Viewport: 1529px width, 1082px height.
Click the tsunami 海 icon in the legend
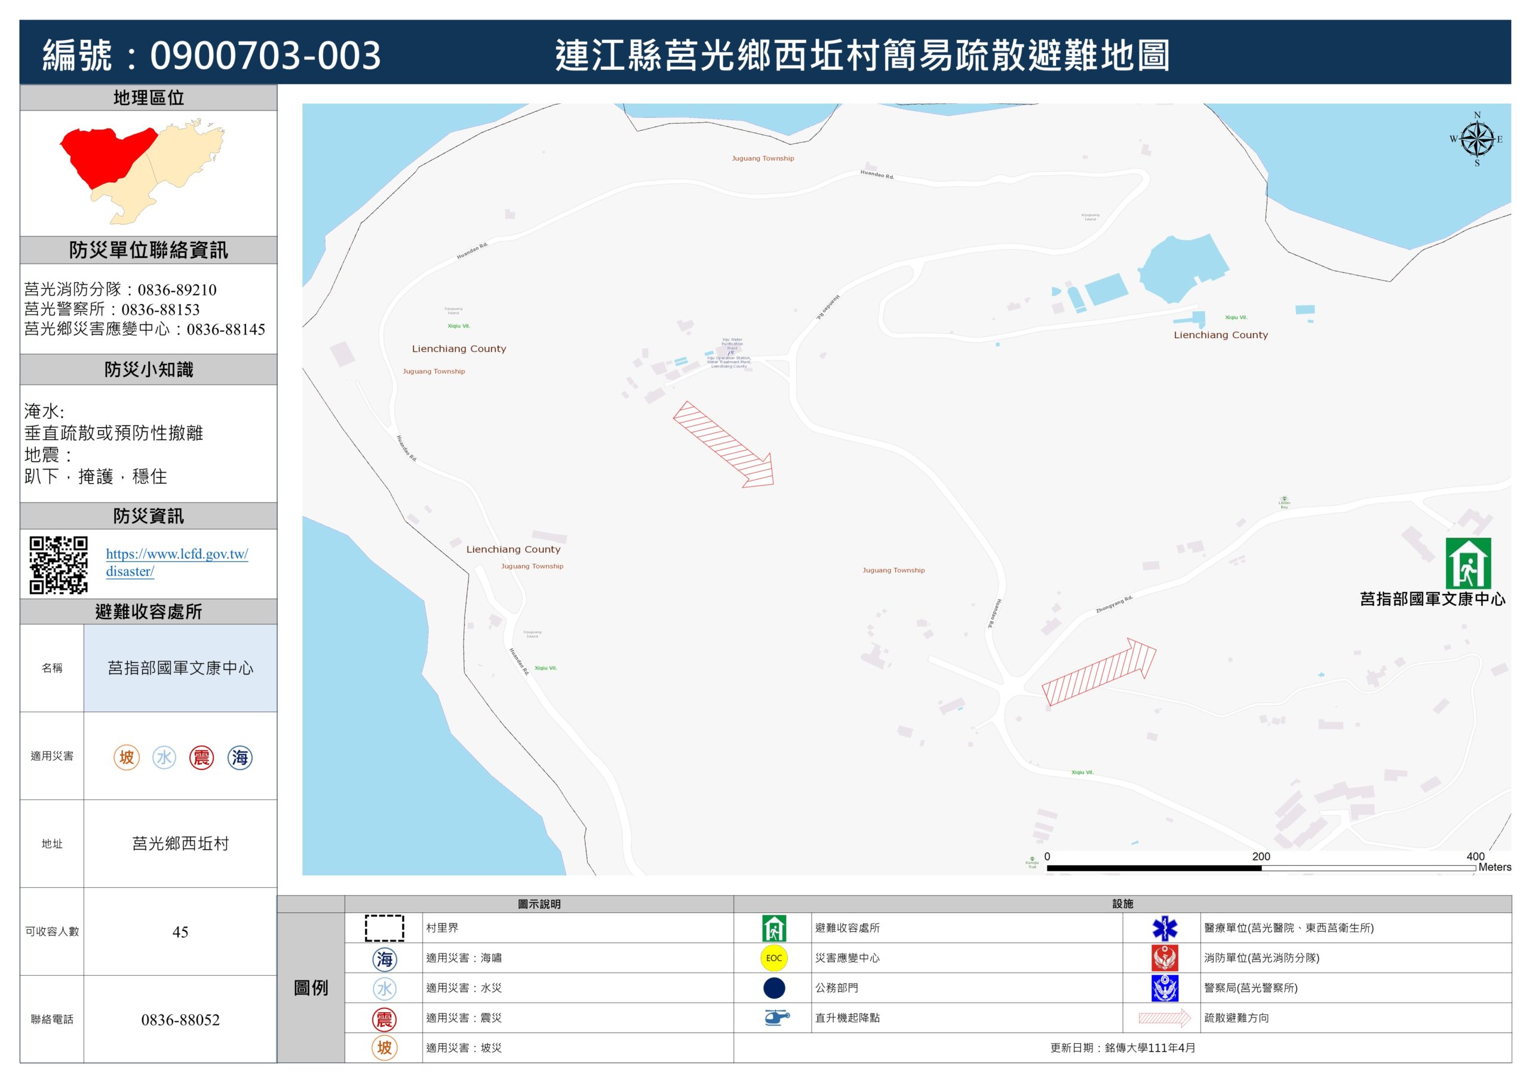(x=384, y=959)
